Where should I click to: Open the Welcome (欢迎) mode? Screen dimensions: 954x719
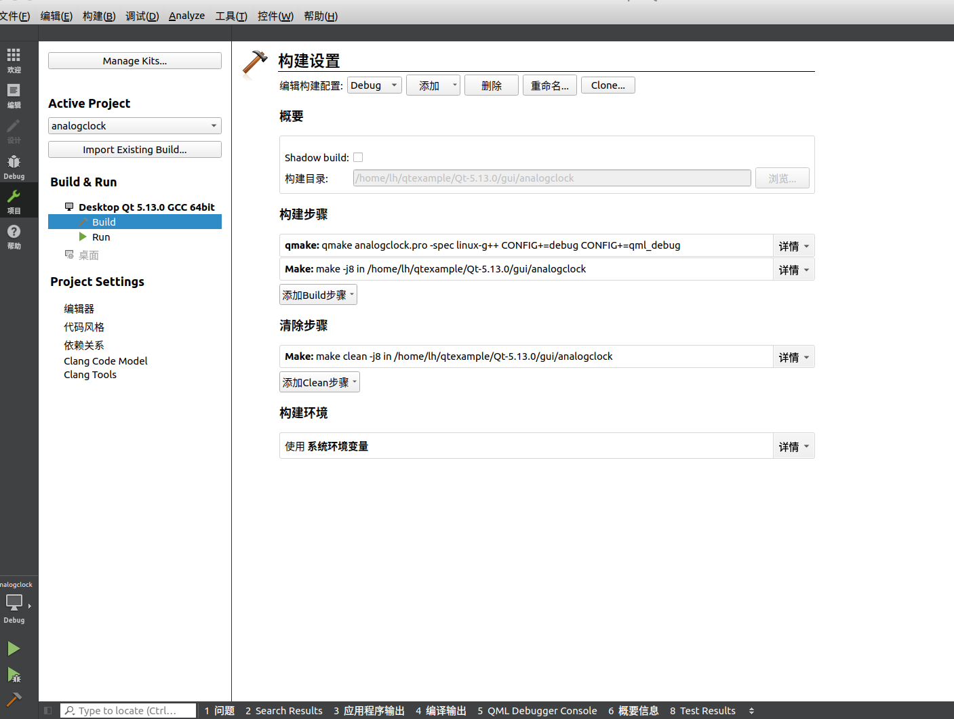14,59
